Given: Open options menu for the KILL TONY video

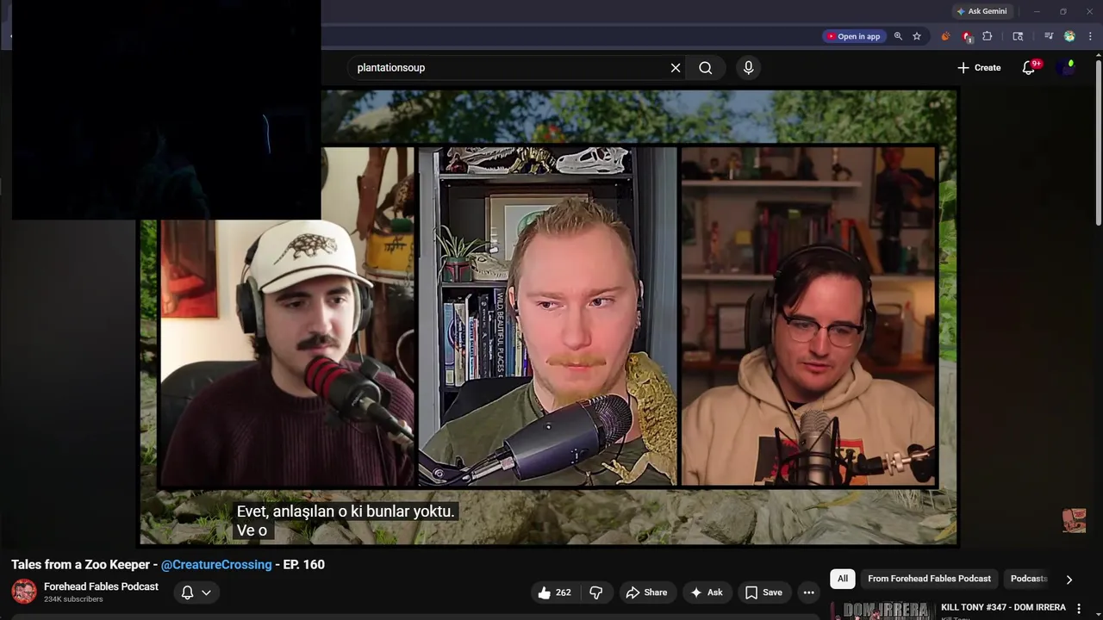Looking at the screenshot, I should (1078, 609).
